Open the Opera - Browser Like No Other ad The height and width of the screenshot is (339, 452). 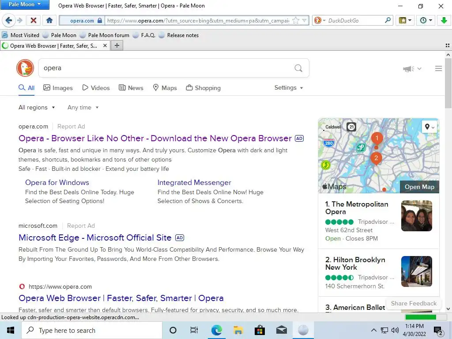tap(155, 138)
